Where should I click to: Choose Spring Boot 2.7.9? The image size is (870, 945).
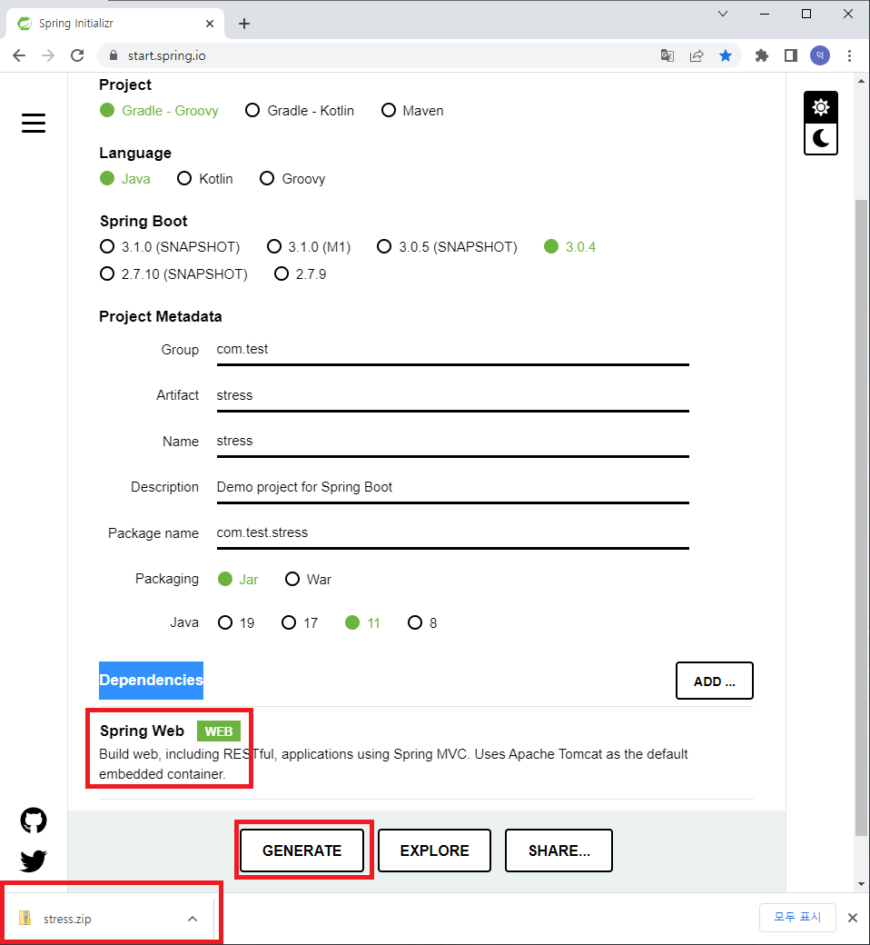tap(300, 274)
